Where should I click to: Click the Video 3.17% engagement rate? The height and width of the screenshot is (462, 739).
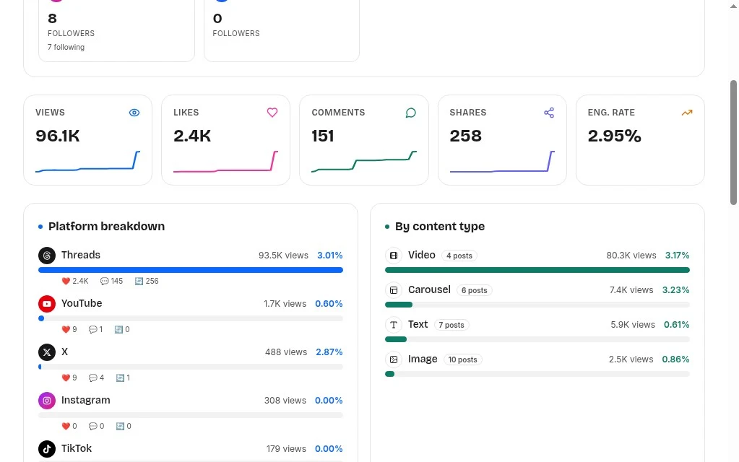[678, 256]
